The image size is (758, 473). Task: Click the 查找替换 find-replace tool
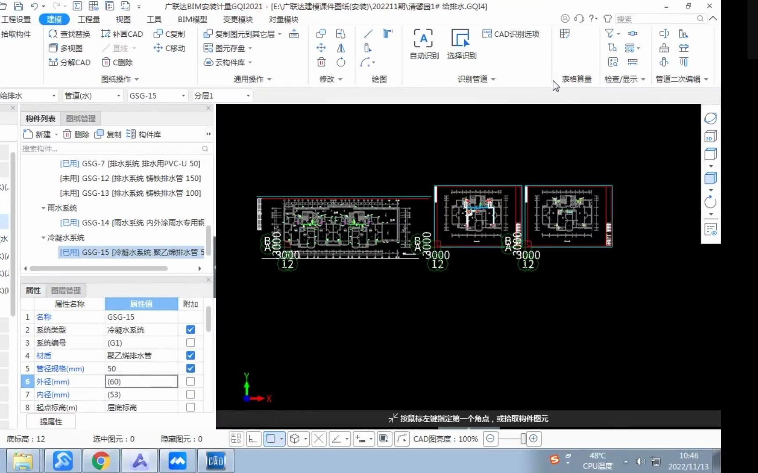pyautogui.click(x=69, y=34)
